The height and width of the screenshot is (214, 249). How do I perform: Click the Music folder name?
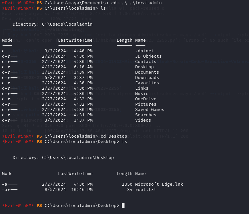pyautogui.click(x=141, y=93)
